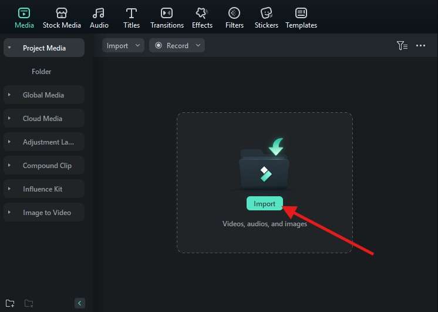Image resolution: width=438 pixels, height=312 pixels.
Task: Click the delete folder icon at bottom
Action: point(29,303)
